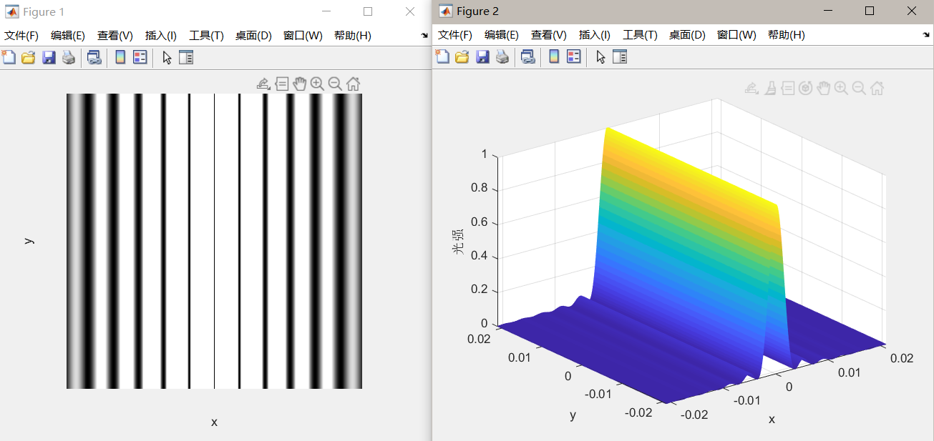
Task: Insert Legend via Figure 1 toolbar
Action: click(x=140, y=58)
